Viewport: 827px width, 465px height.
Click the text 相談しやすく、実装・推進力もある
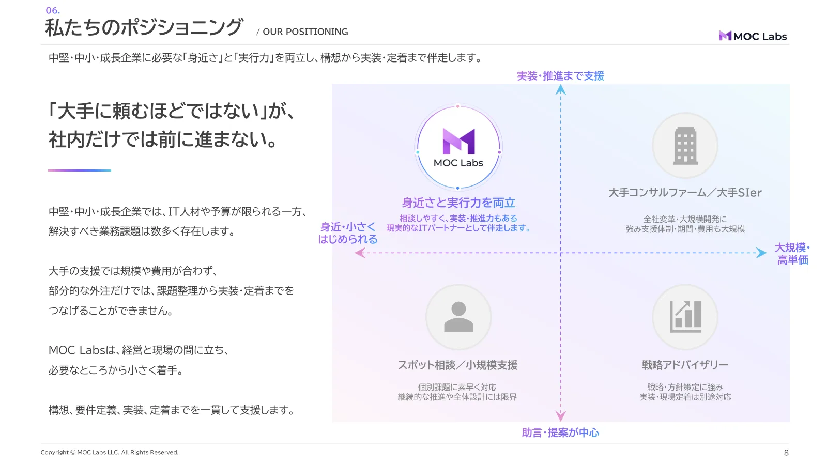click(458, 218)
